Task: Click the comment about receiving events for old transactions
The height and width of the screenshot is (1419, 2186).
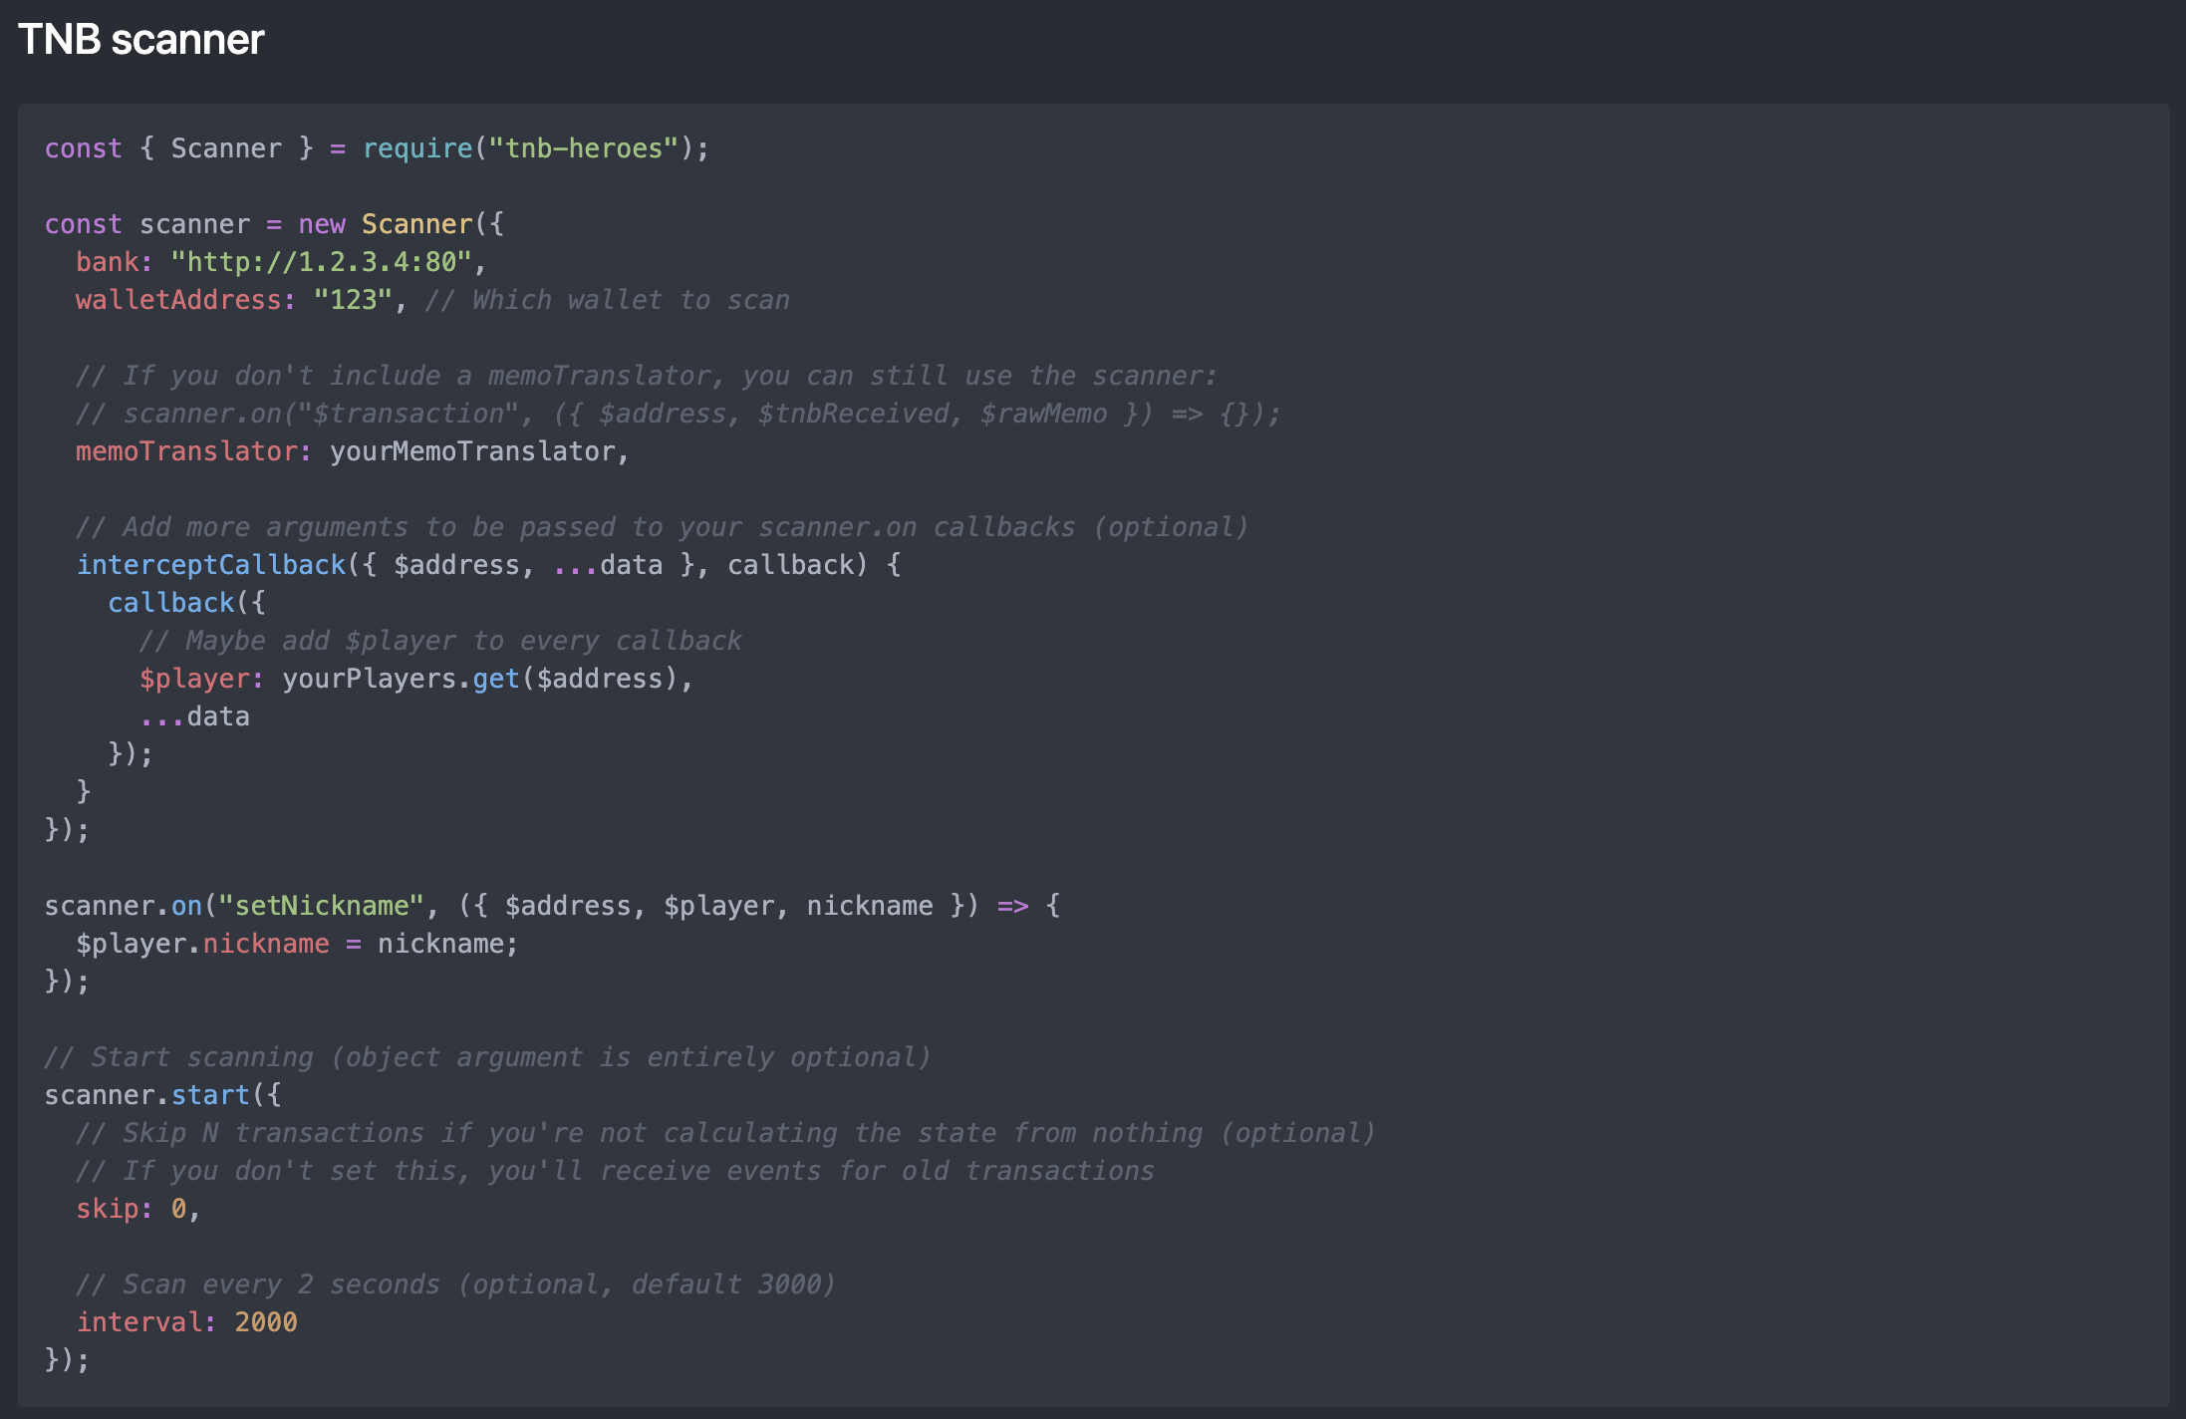Action: [615, 1171]
